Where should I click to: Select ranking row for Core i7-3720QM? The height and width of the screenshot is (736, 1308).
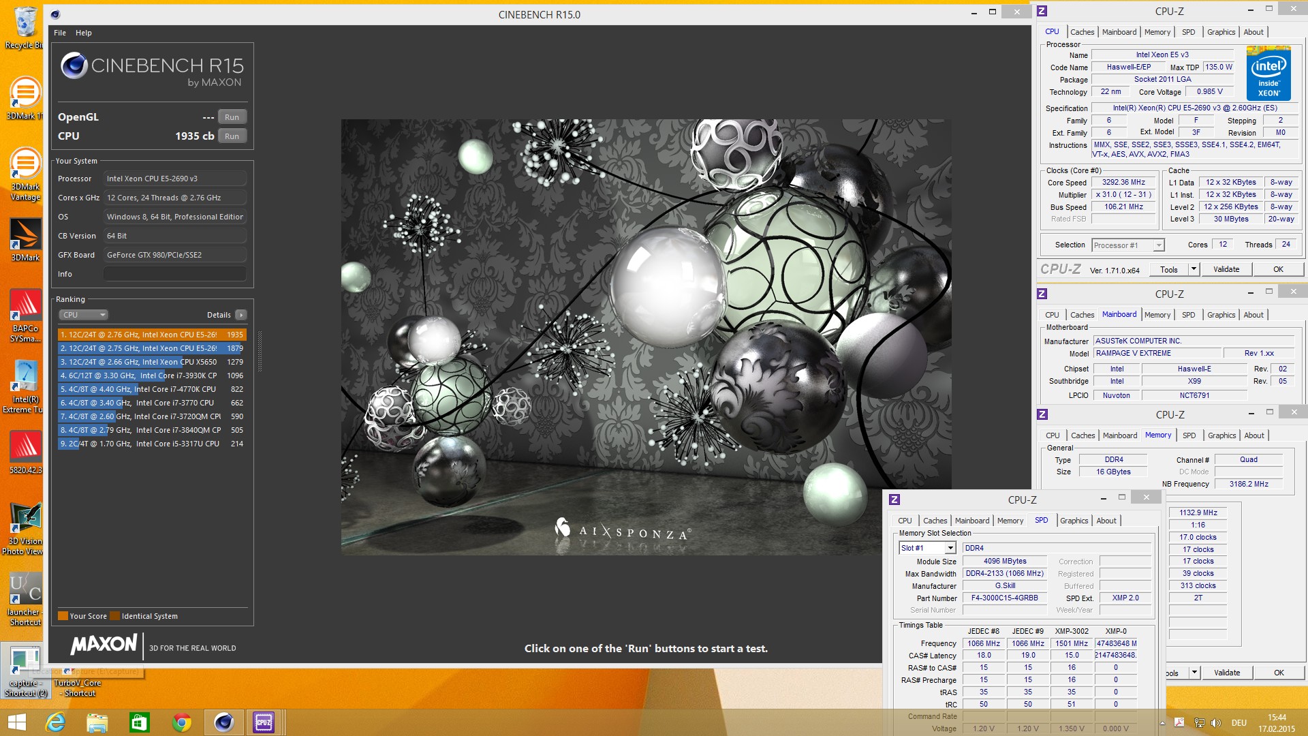coord(152,416)
